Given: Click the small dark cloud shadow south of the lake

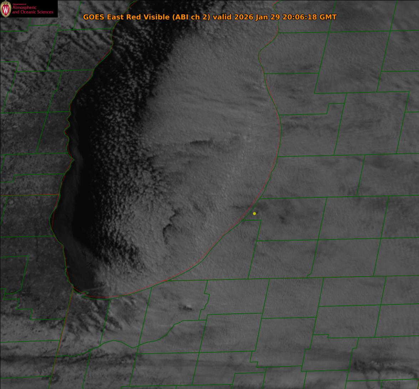Looking at the screenshot, I should point(188,308).
